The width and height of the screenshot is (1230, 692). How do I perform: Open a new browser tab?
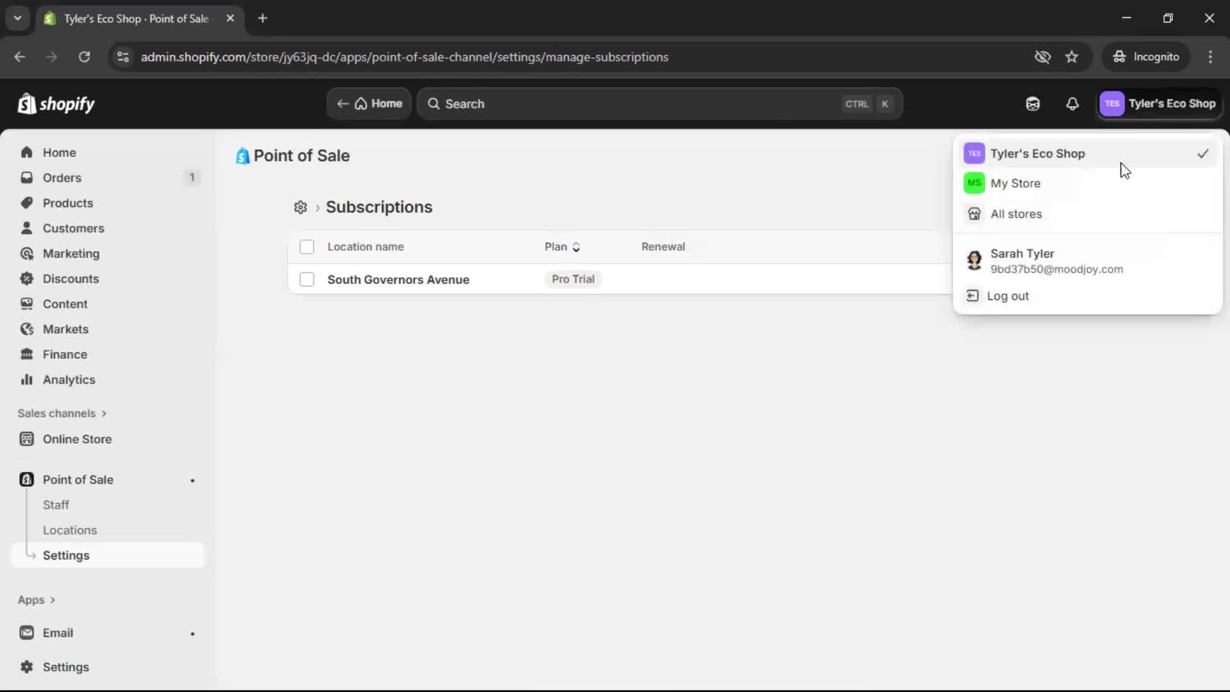pos(263,19)
